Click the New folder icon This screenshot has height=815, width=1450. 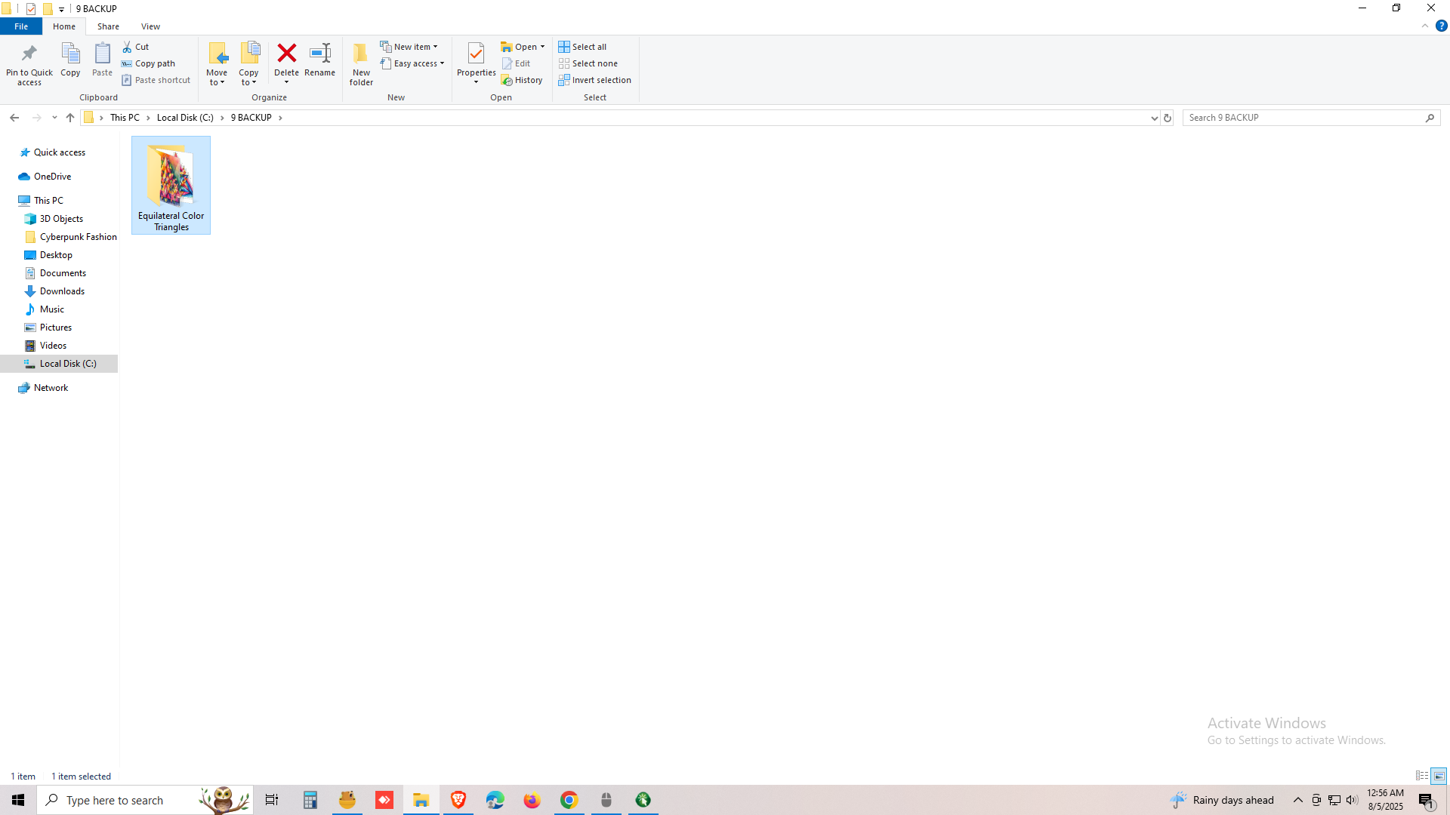pyautogui.click(x=361, y=54)
